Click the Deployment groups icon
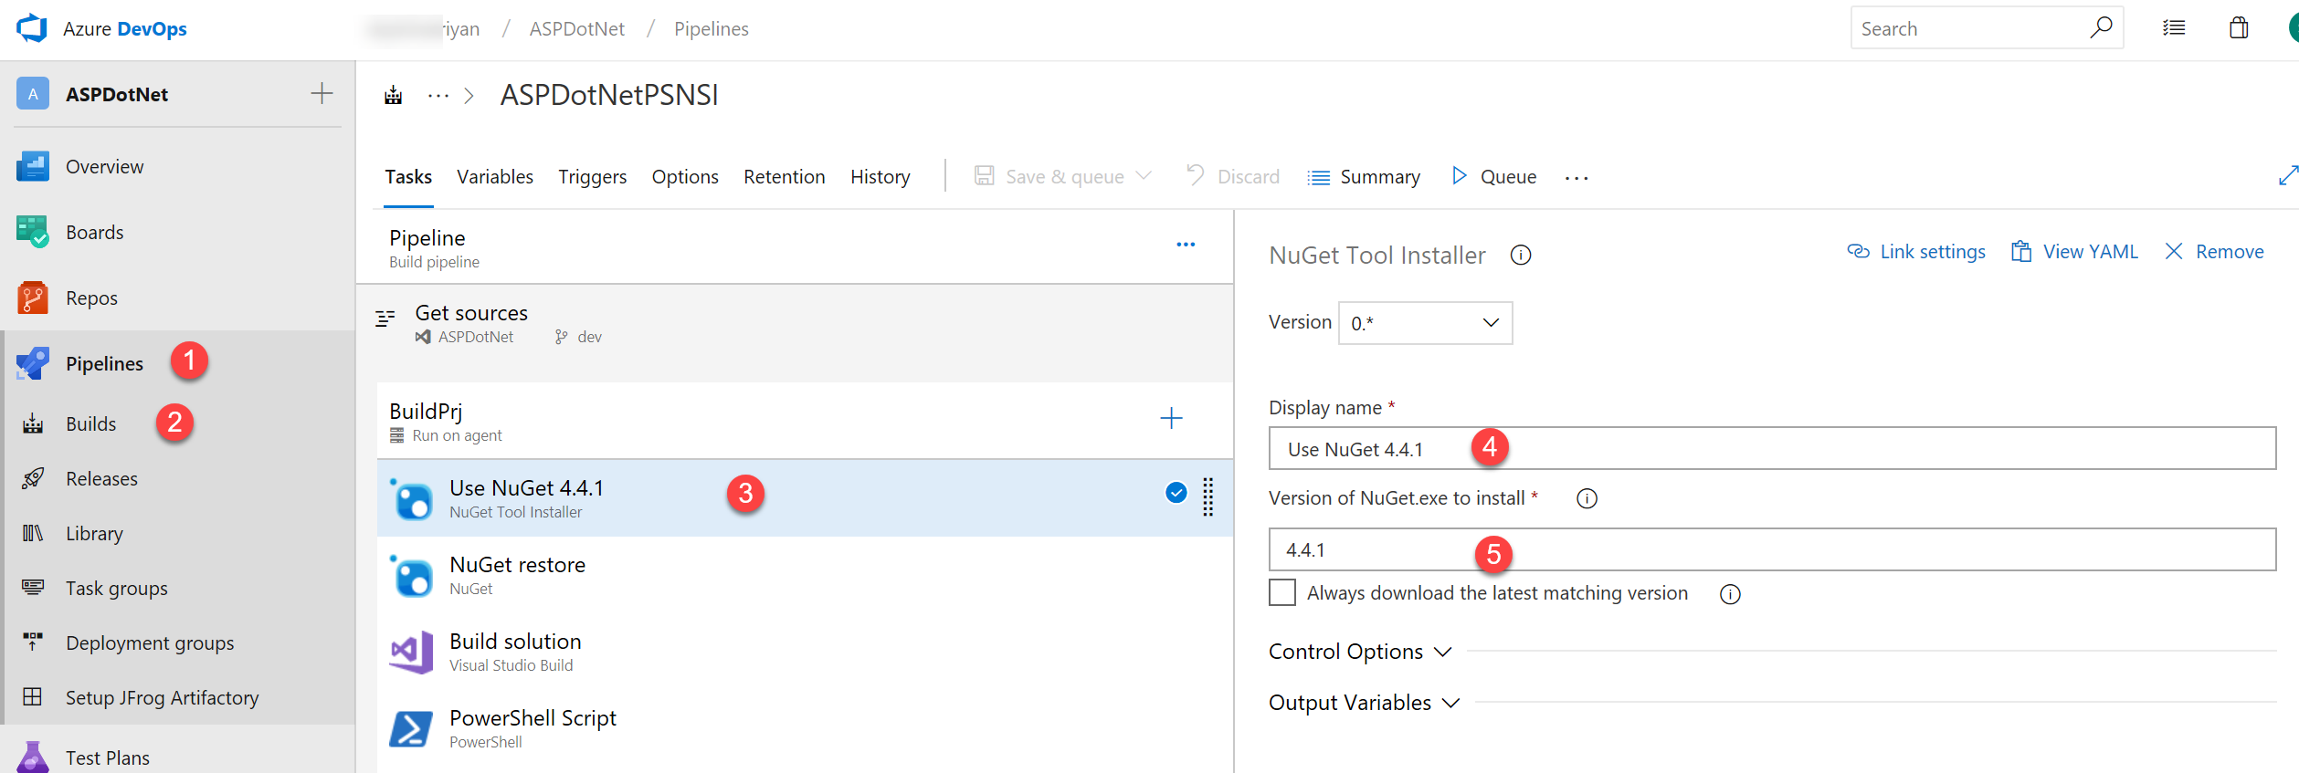Image resolution: width=2299 pixels, height=773 pixels. click(x=33, y=642)
